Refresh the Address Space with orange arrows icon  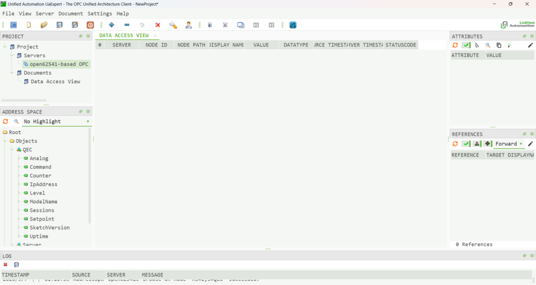click(x=5, y=122)
